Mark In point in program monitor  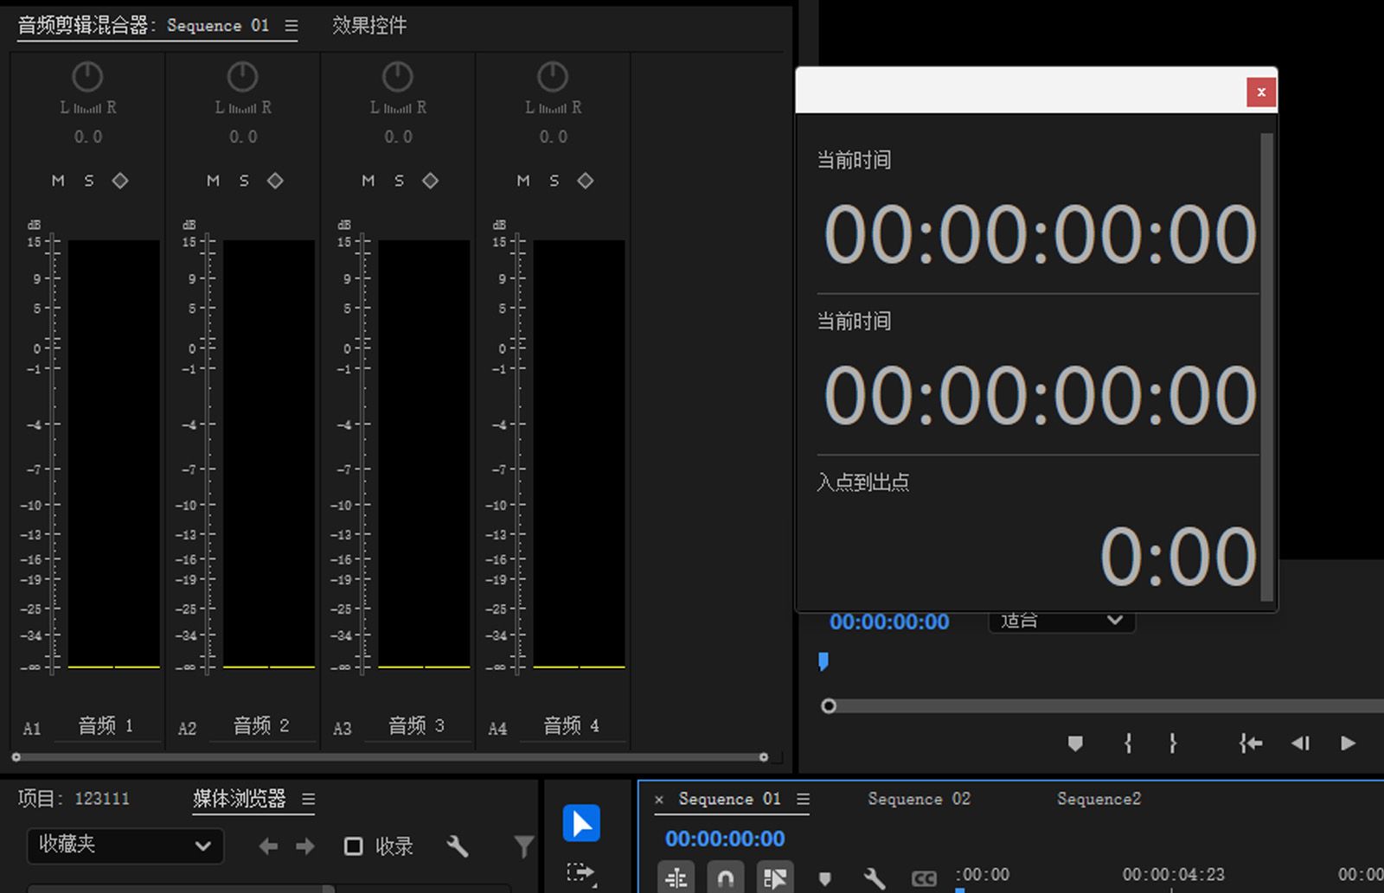pyautogui.click(x=1128, y=743)
